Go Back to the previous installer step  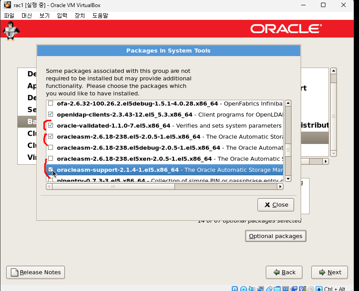pyautogui.click(x=284, y=272)
